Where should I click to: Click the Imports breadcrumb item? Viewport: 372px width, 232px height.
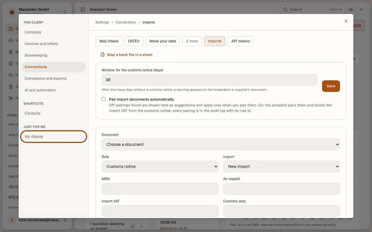[149, 22]
